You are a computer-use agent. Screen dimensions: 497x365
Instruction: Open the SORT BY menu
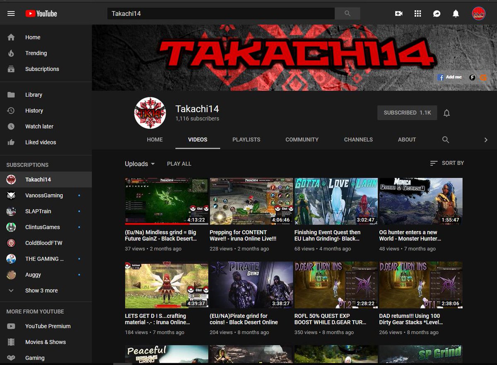447,163
